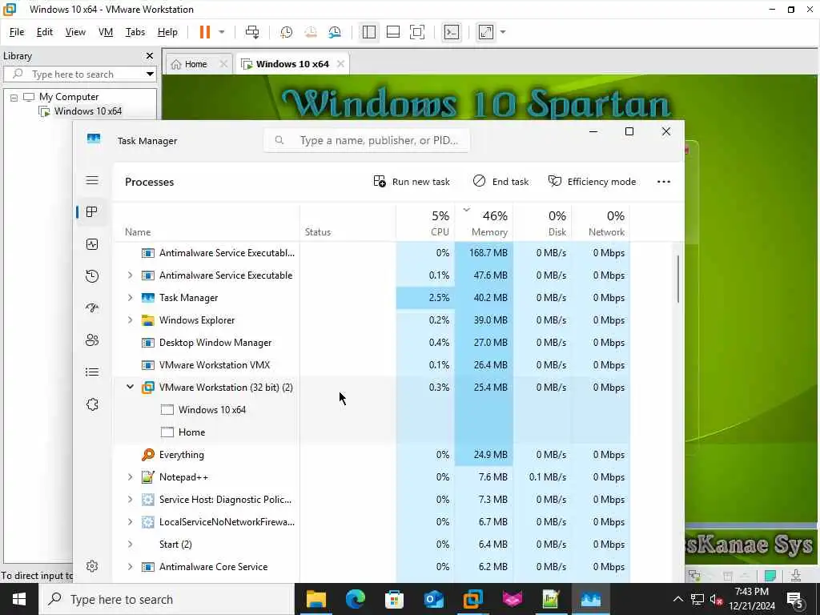Click VMware stretch guest display icon

point(486,32)
